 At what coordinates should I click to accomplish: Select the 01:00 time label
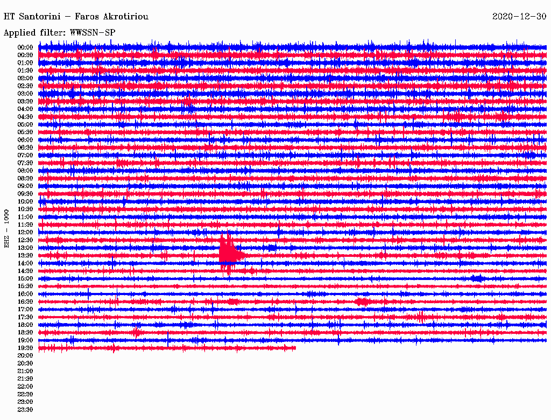pyautogui.click(x=25, y=62)
